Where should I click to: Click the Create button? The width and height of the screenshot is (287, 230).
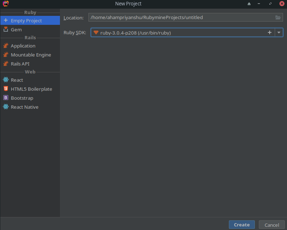[242, 225]
